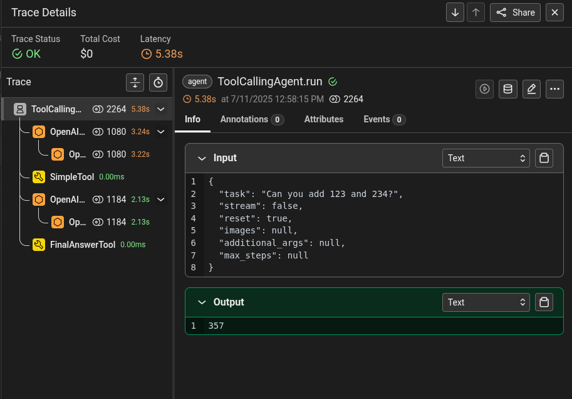572x399 pixels.
Task: Click the $0 Total Cost value
Action: 87,54
